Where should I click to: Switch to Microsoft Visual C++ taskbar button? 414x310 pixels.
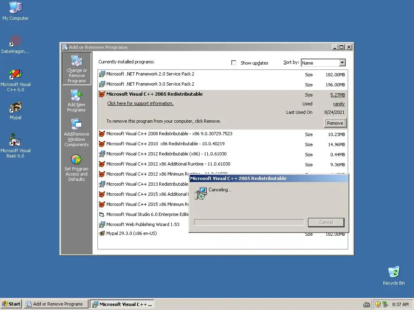coord(122,304)
